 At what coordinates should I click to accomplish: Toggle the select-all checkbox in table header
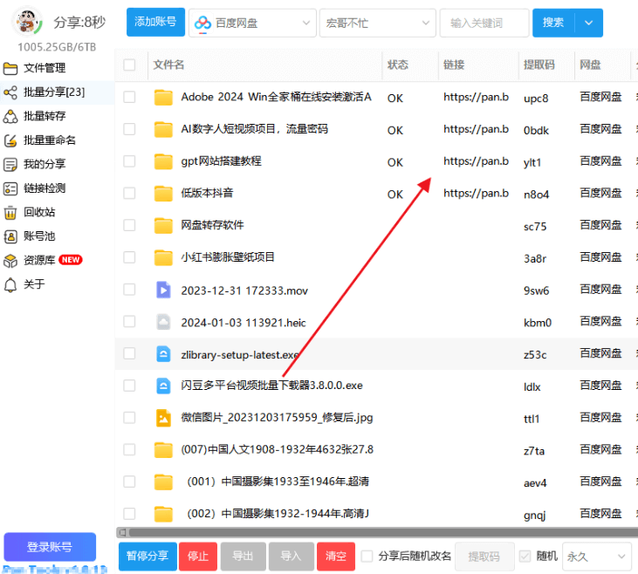tap(130, 65)
